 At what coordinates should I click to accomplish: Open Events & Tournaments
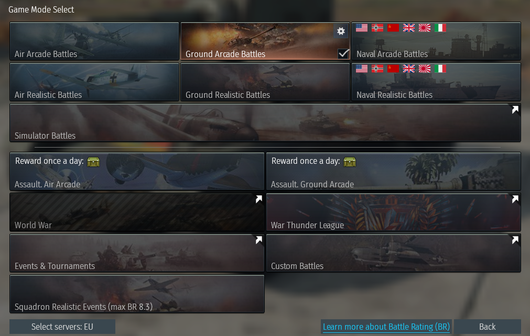tap(137, 253)
